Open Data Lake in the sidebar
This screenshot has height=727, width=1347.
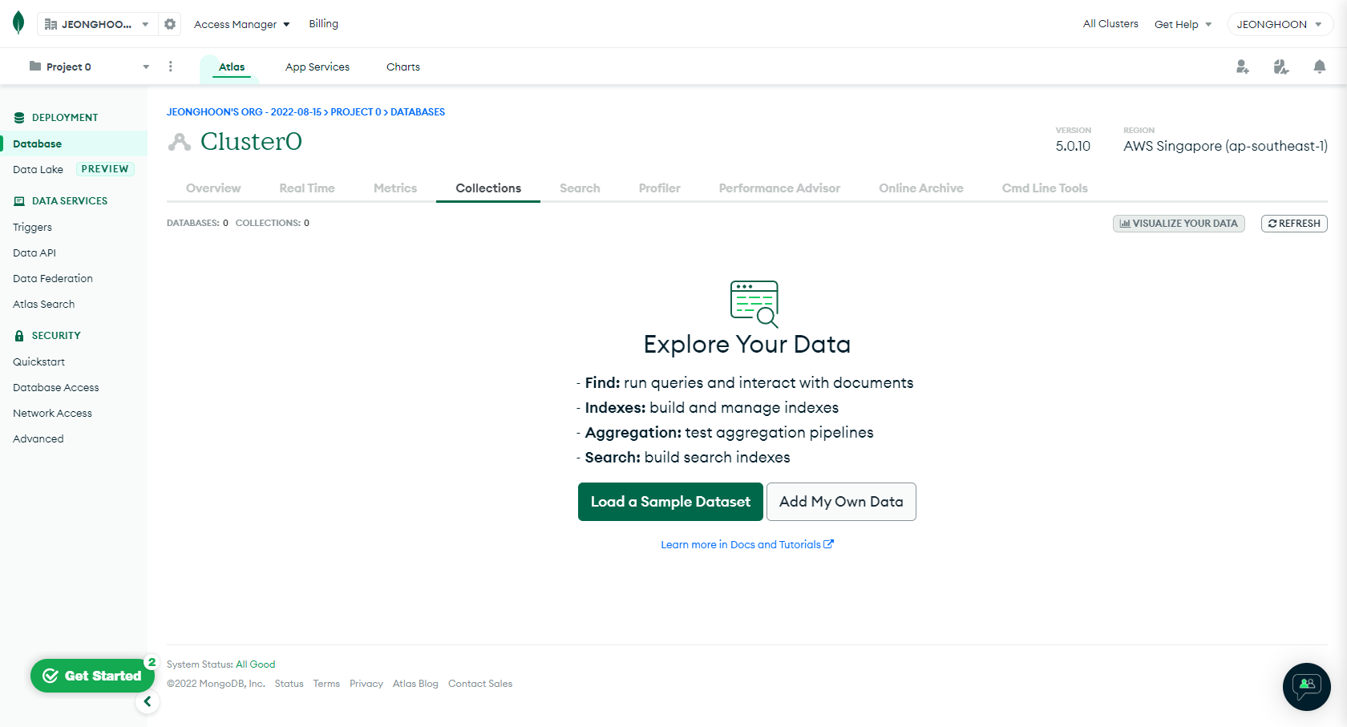click(38, 170)
